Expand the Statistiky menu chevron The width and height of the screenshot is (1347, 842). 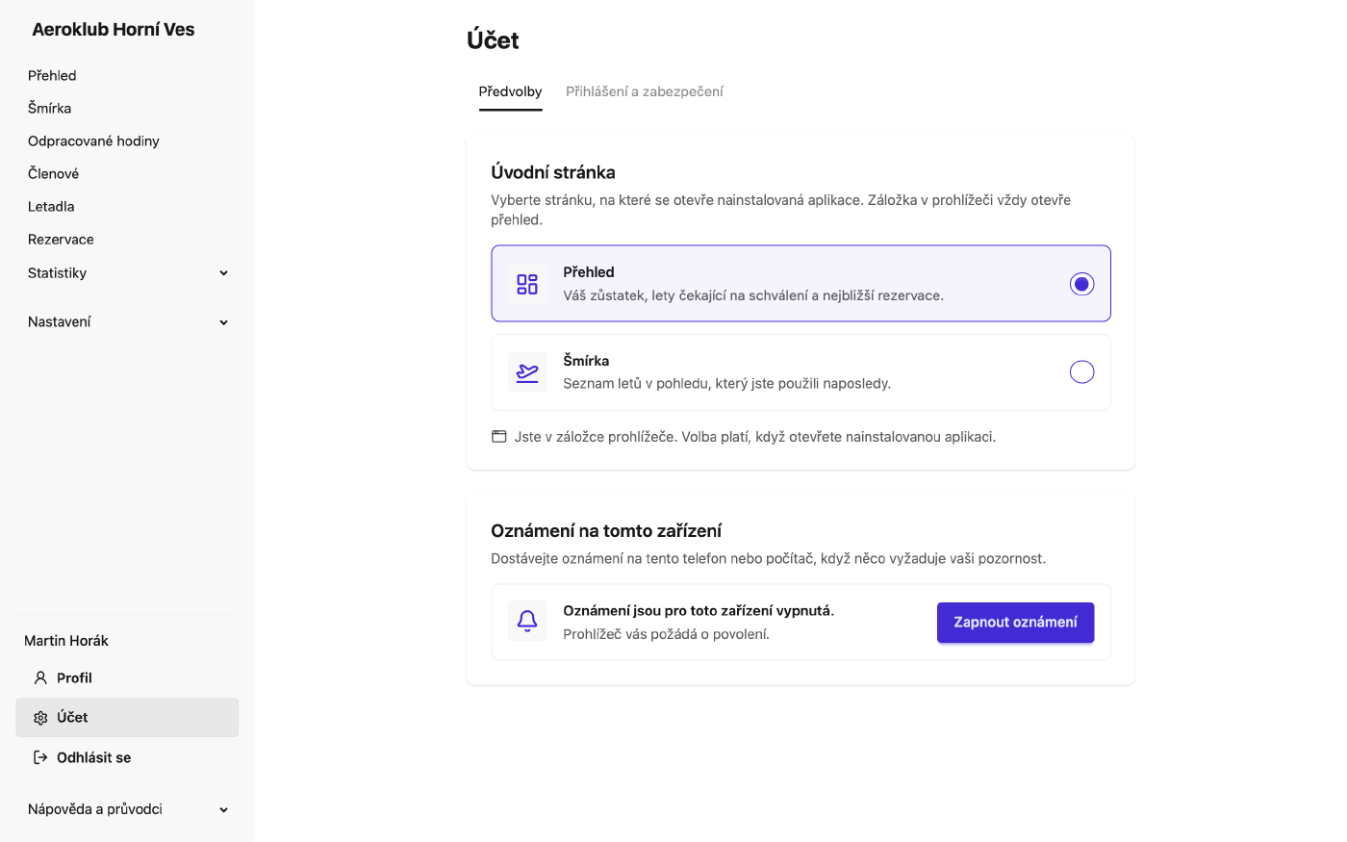(223, 273)
